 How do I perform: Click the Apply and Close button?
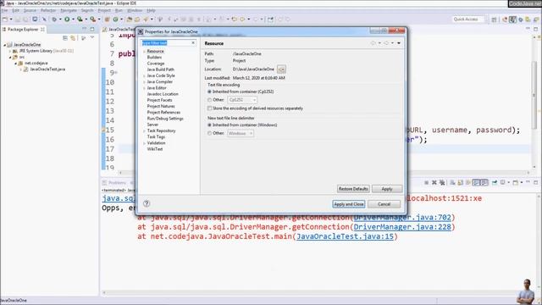[348, 204]
